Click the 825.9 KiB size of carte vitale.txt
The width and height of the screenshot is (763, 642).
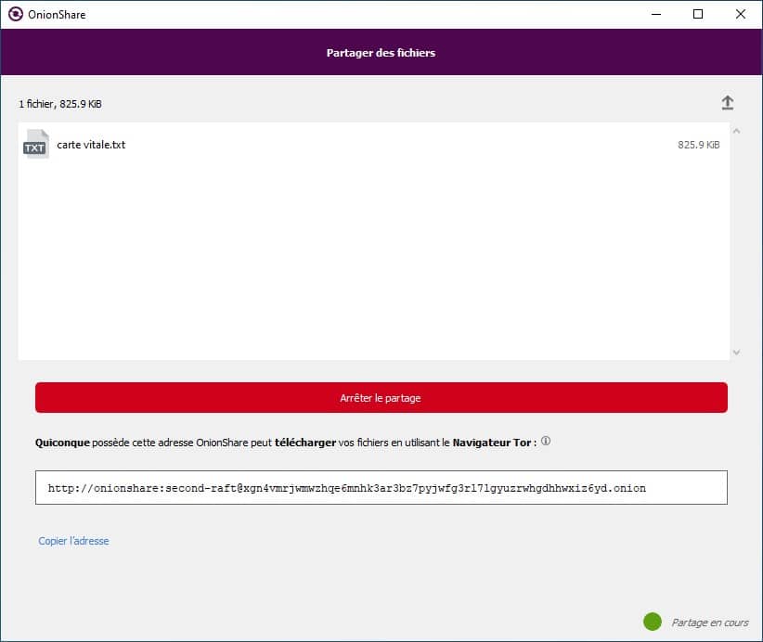pyautogui.click(x=698, y=145)
